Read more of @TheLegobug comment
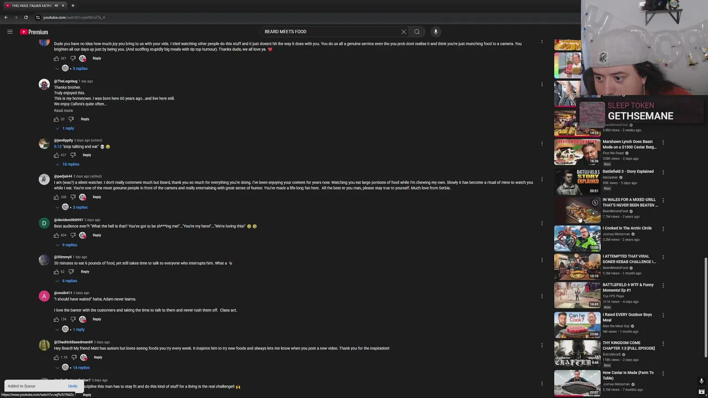Screen dimensions: 708x398 63,111
